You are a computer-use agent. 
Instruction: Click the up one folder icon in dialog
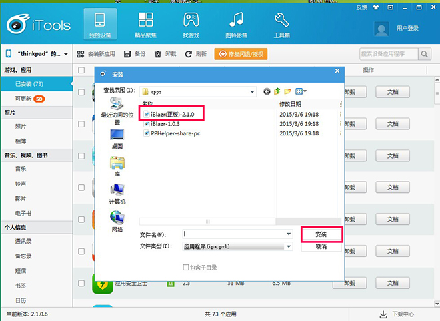277,91
